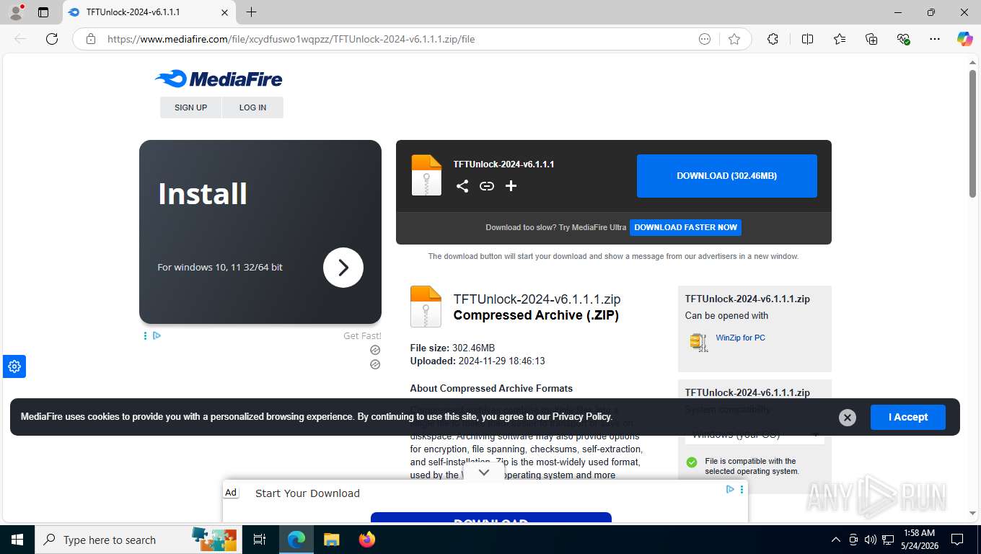Click the SIGN UP button
The width and height of the screenshot is (981, 554).
(190, 107)
